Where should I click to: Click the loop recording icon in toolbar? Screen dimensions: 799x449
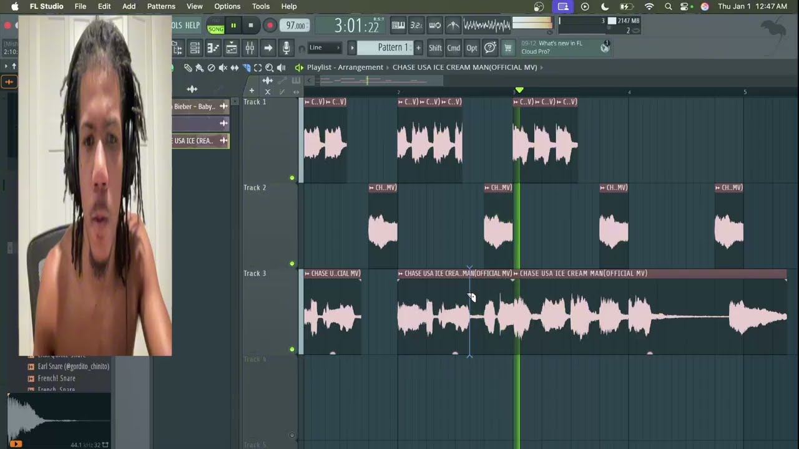pos(435,26)
